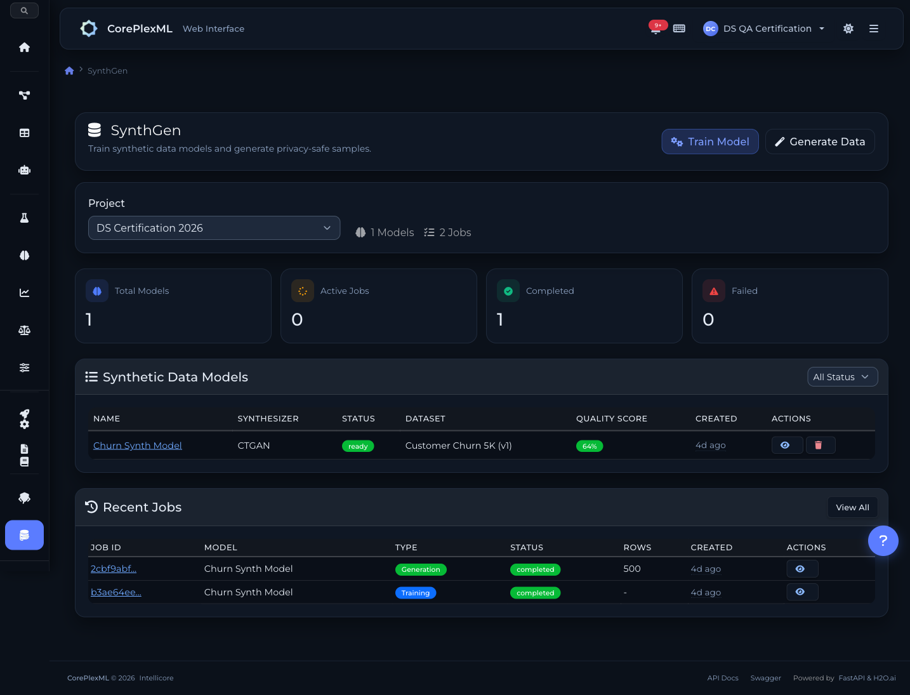Delete the Churn Synth Model via trash icon
This screenshot has height=695, width=910.
(819, 446)
